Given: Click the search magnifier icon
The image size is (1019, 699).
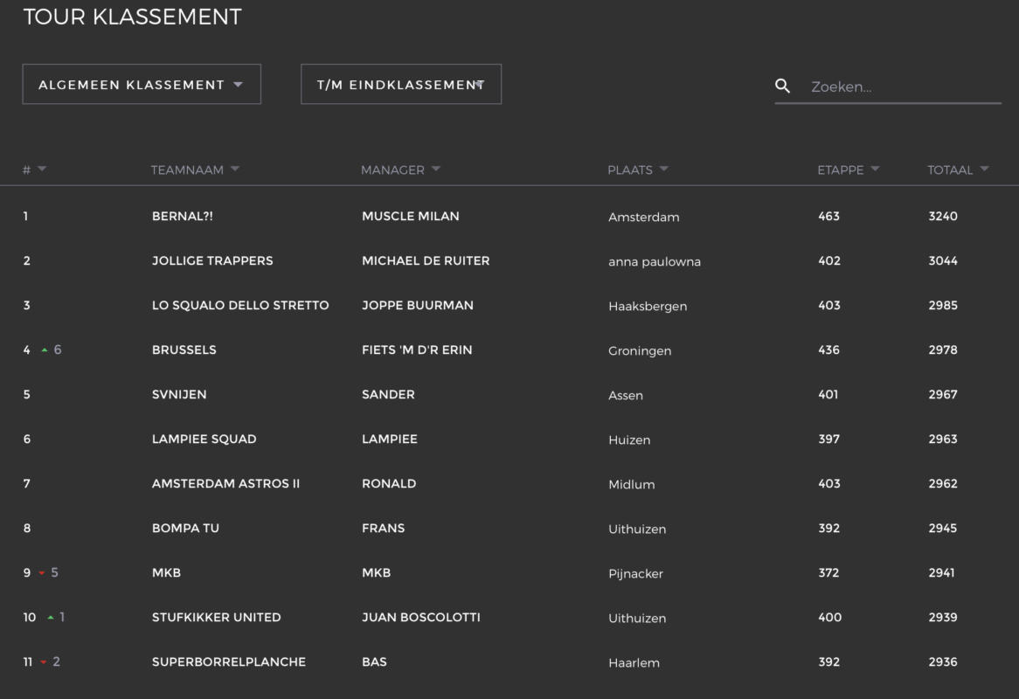Looking at the screenshot, I should tap(782, 86).
